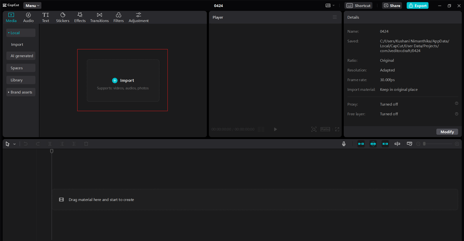
Task: Open the Menu dropdown
Action: tap(32, 5)
